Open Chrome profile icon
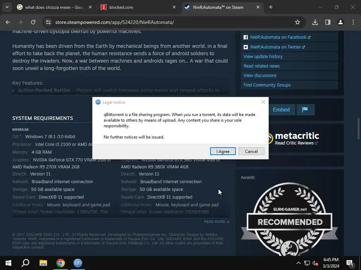 (341, 22)
